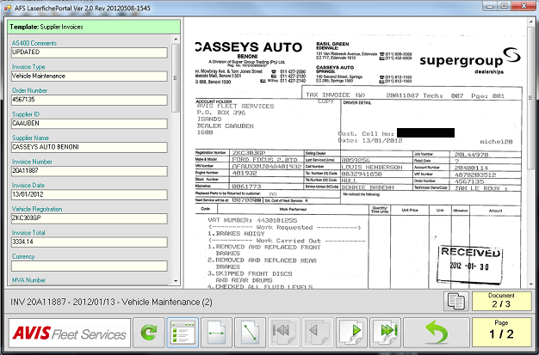Screen dimensions: 539x355
Task: Click the Supplier Name field
Action: click(90, 147)
